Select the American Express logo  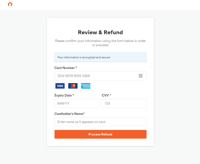[x=86, y=86]
